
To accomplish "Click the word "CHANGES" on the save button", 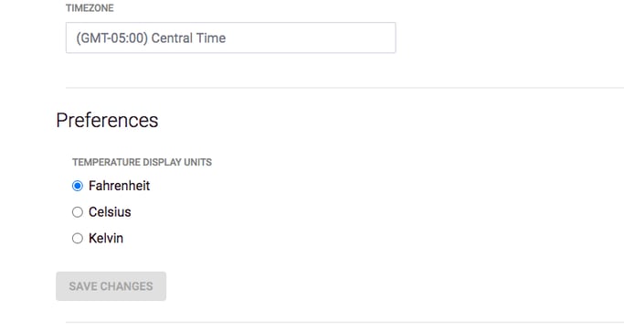I will [127, 286].
